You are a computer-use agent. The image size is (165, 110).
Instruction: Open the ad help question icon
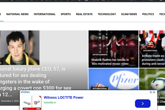coord(151,92)
